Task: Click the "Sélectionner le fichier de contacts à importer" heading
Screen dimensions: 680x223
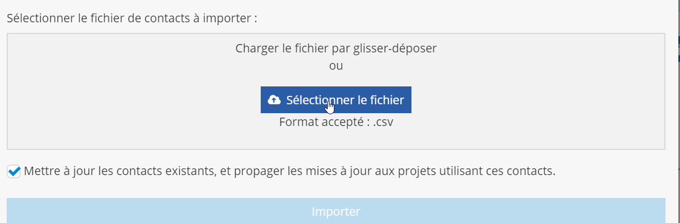Action: coord(132,17)
